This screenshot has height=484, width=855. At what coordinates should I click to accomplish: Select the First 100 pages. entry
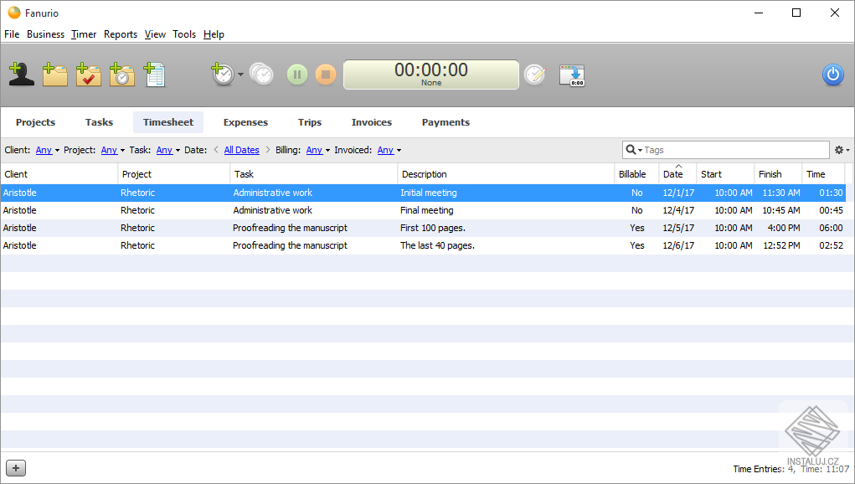tap(423, 228)
